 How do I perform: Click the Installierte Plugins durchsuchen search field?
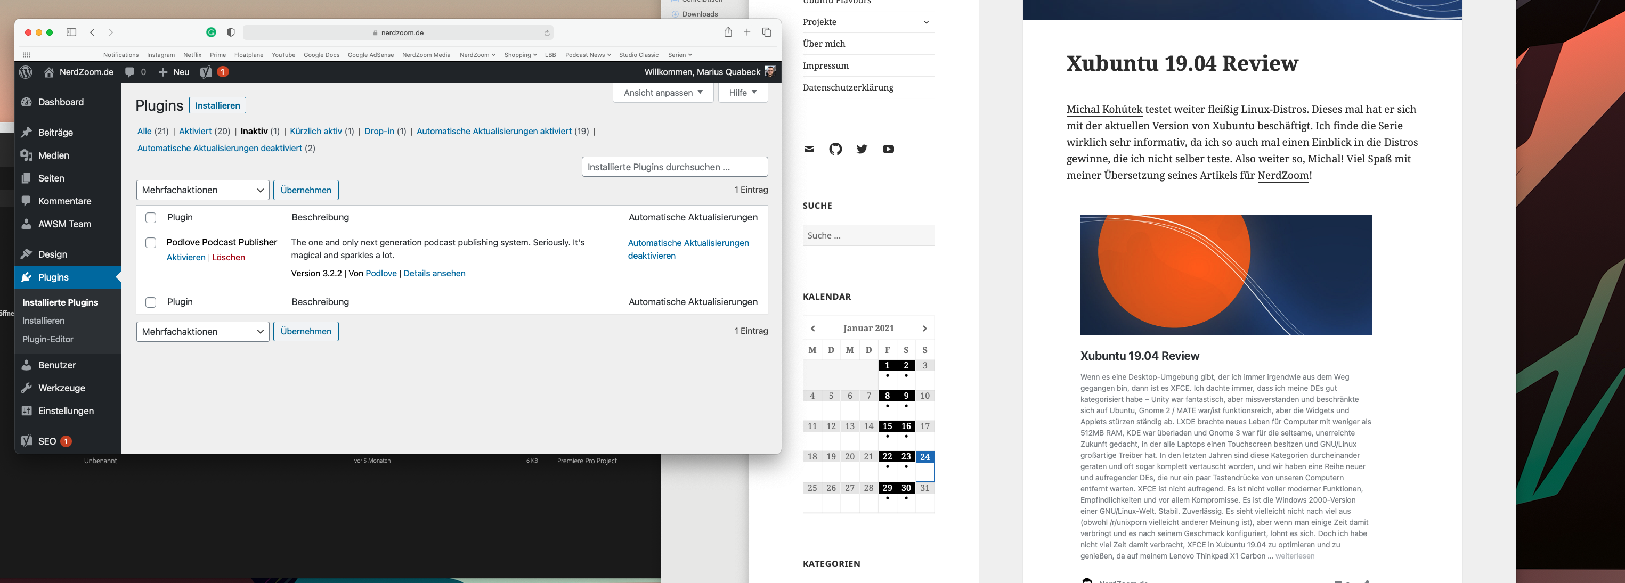[x=674, y=167]
